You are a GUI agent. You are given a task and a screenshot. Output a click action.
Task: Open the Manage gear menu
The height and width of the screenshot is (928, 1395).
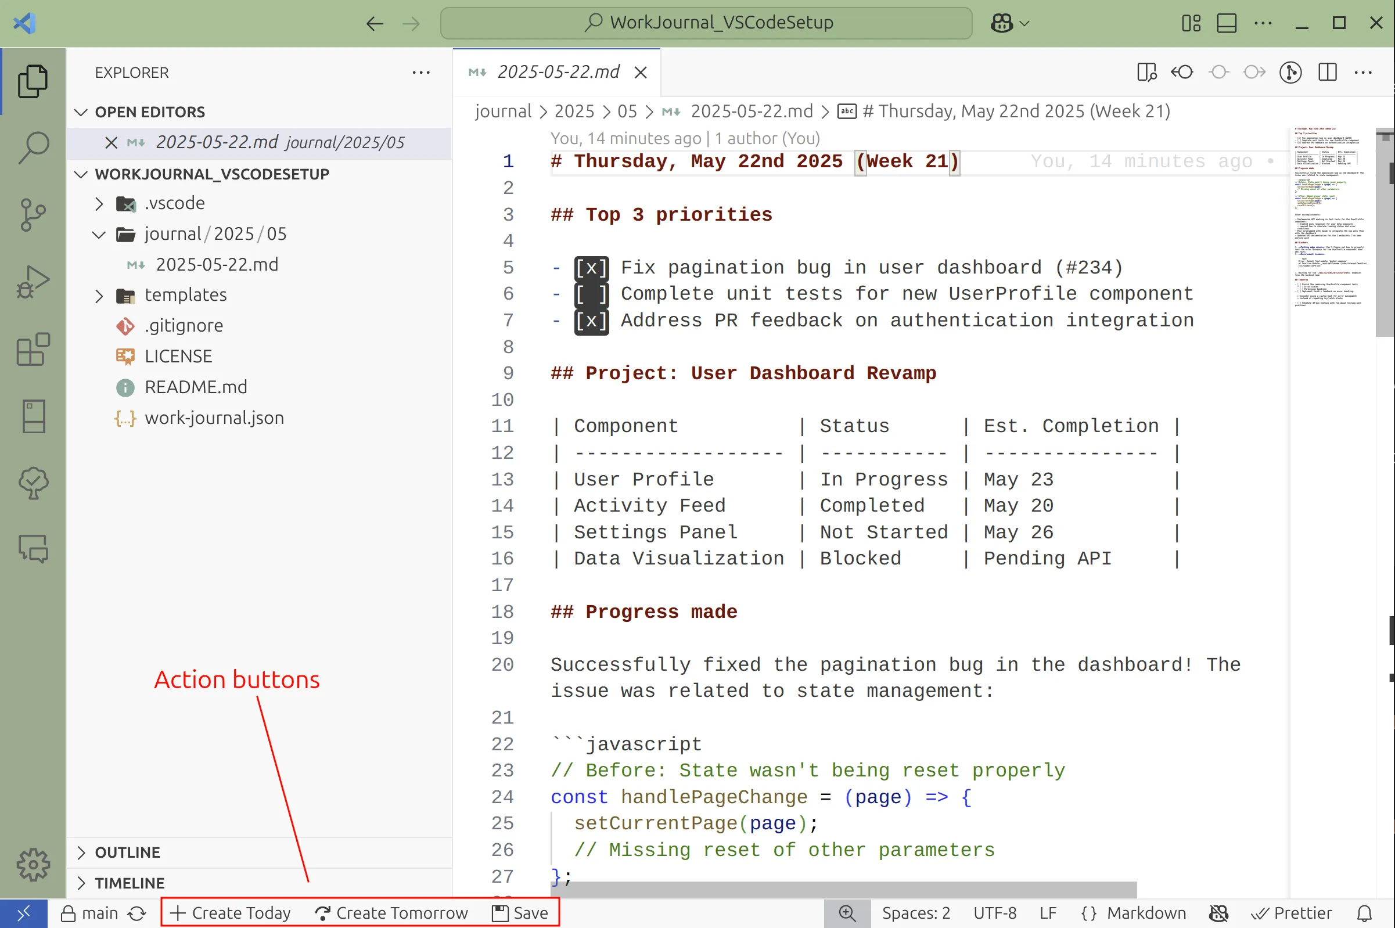pos(33,865)
